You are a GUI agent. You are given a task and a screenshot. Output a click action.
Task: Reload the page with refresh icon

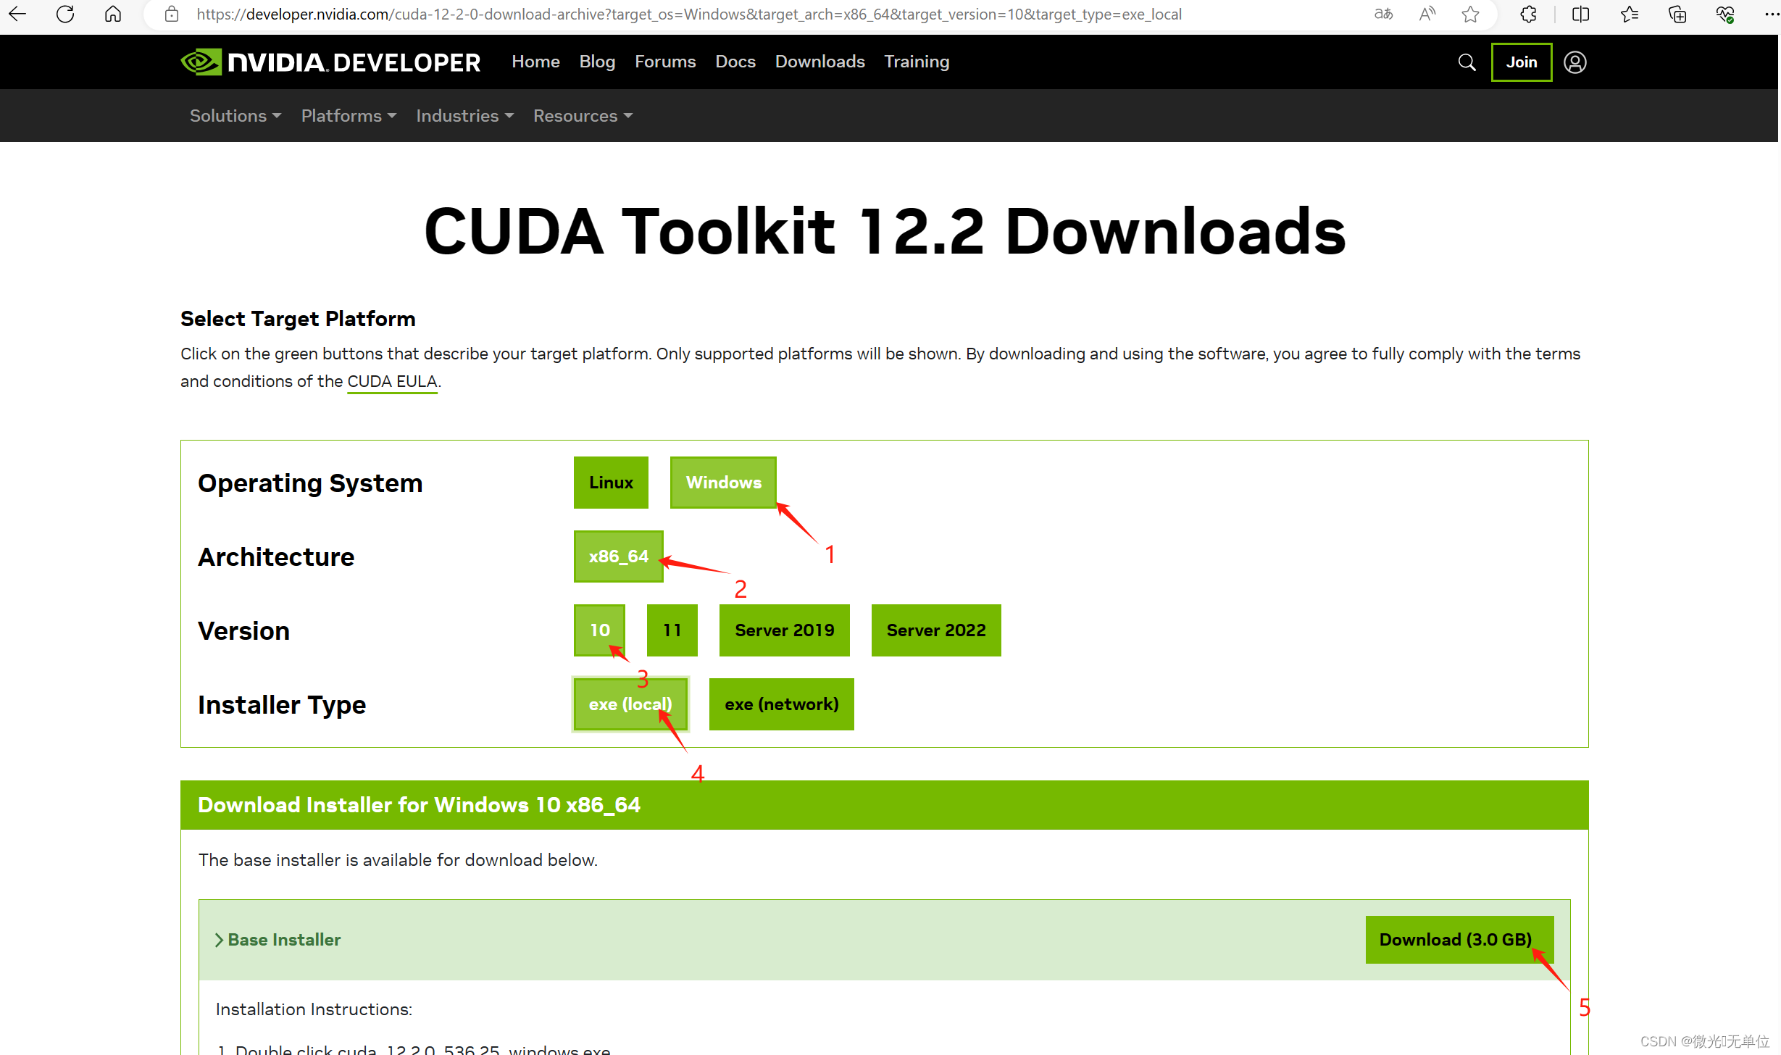65,14
